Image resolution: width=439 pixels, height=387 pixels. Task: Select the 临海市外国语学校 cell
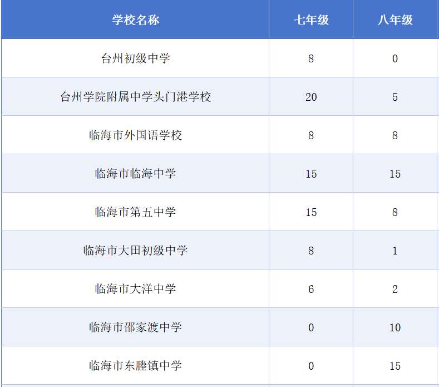[x=135, y=135]
